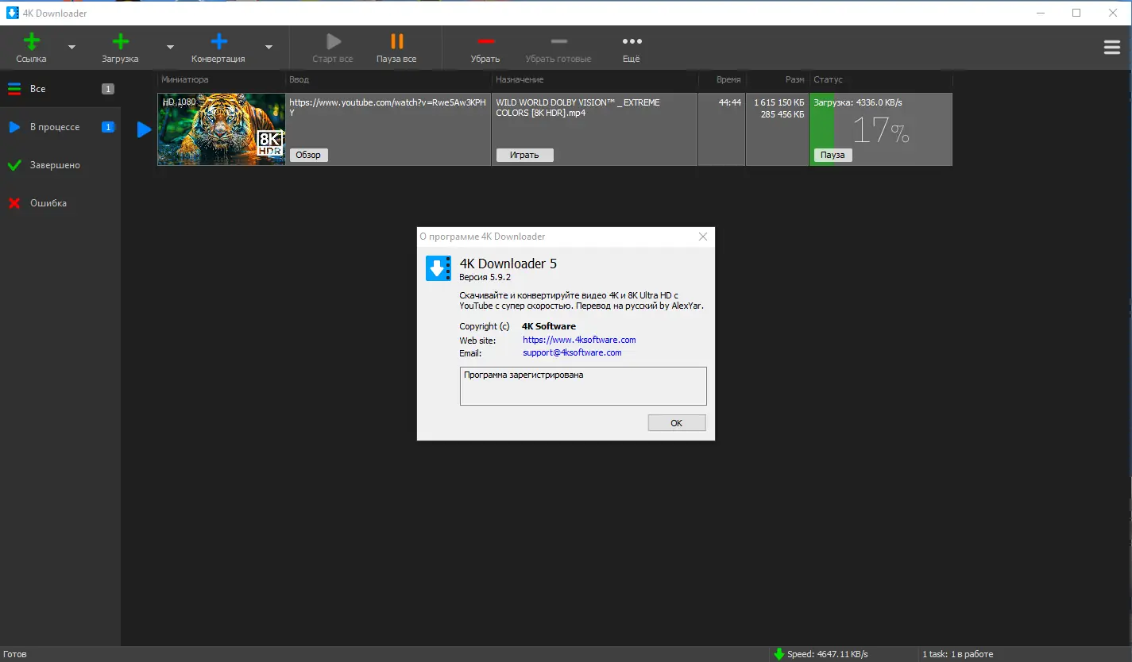This screenshot has width=1132, height=662.
Task: Click the orange Пауза все icon
Action: click(x=396, y=41)
